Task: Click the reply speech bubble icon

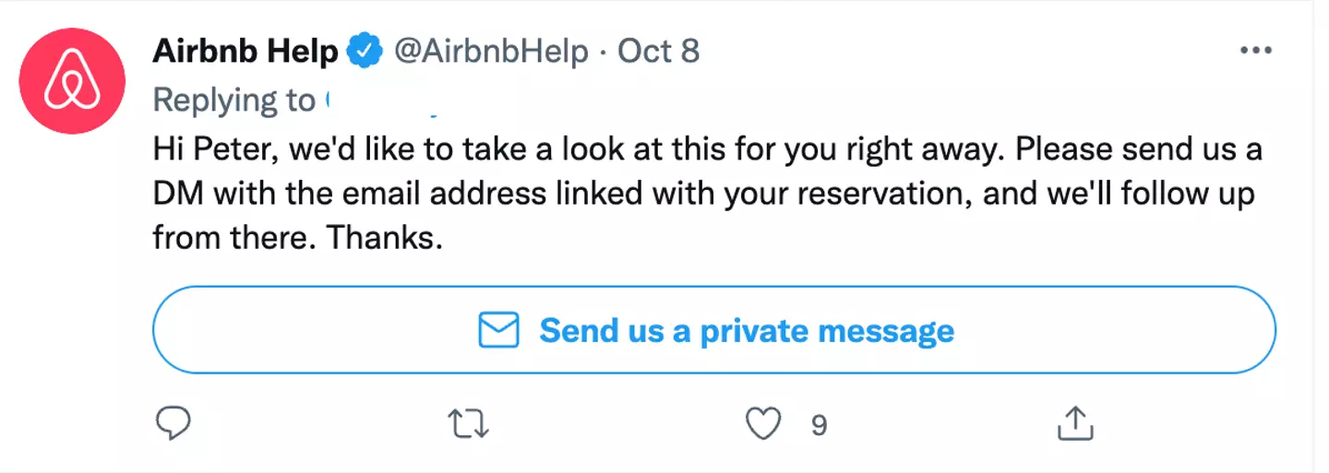Action: tap(173, 423)
